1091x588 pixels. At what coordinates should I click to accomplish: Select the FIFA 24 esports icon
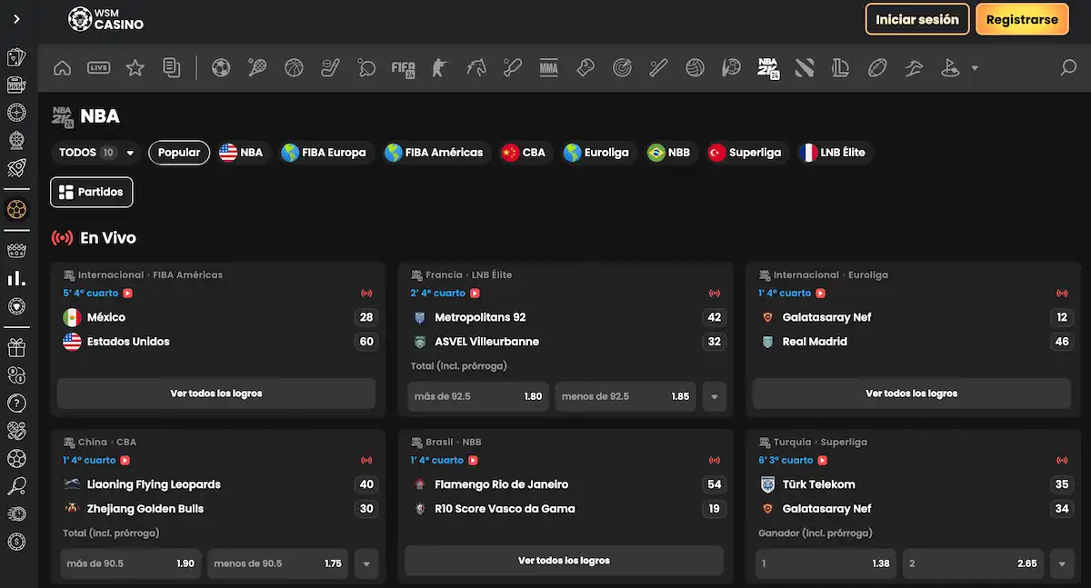point(404,67)
